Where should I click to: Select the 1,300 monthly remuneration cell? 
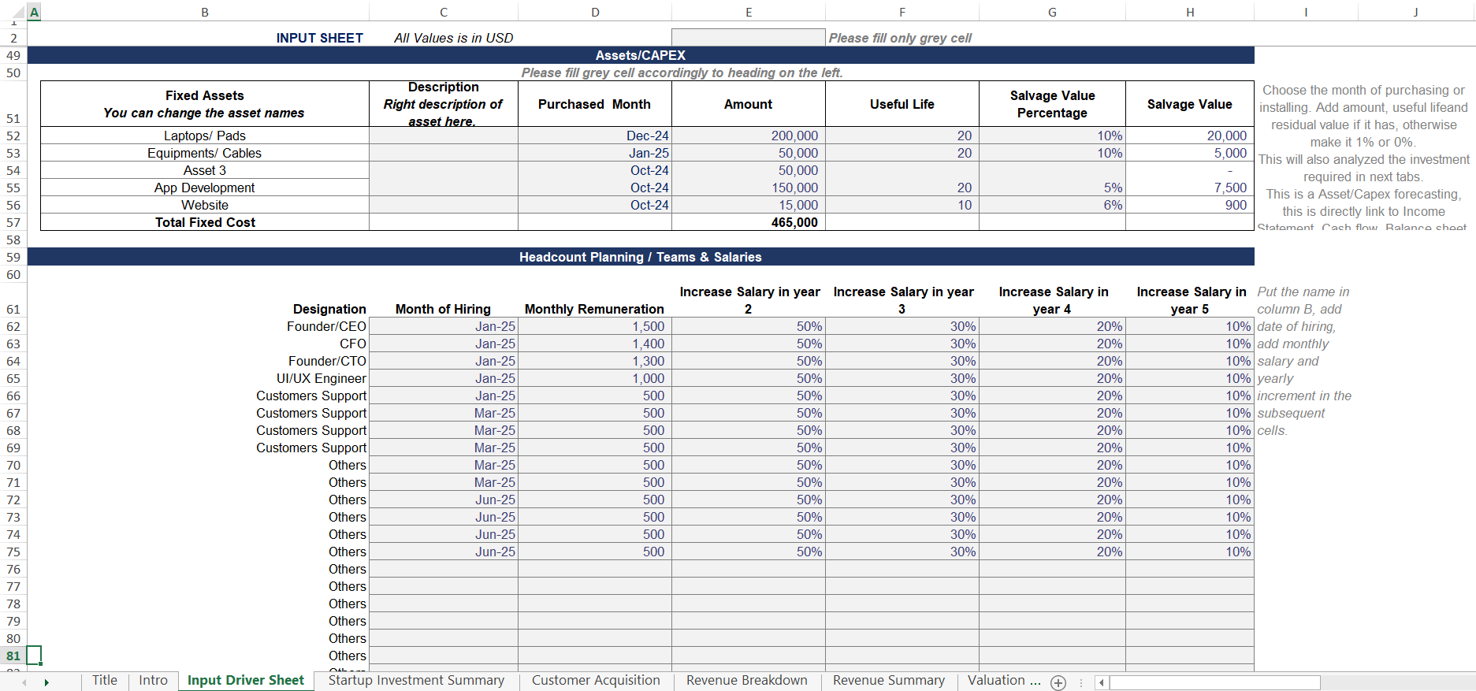click(x=595, y=361)
